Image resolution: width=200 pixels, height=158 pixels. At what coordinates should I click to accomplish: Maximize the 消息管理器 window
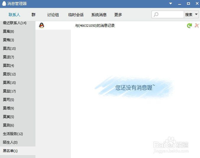188,4
